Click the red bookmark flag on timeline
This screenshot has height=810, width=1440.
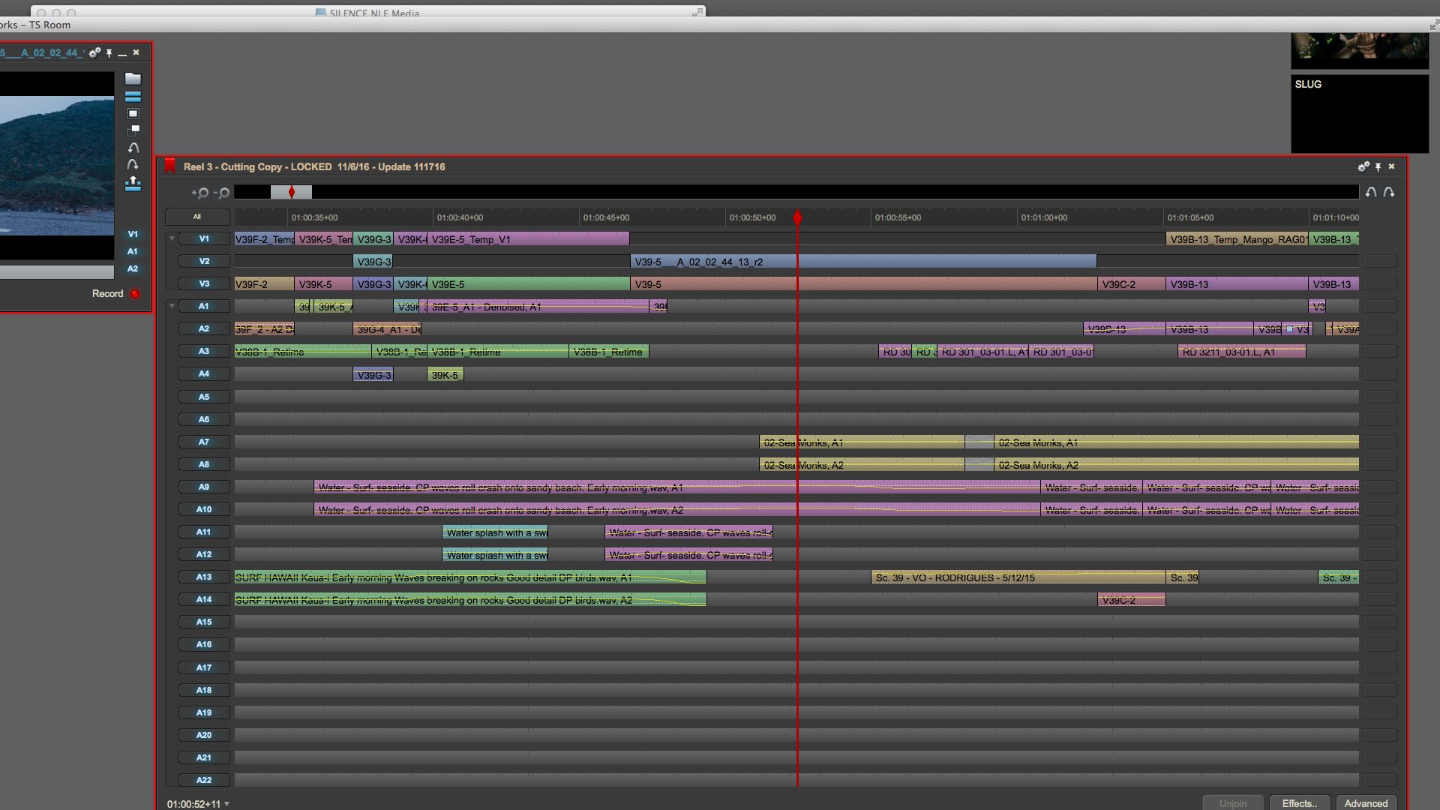point(170,166)
